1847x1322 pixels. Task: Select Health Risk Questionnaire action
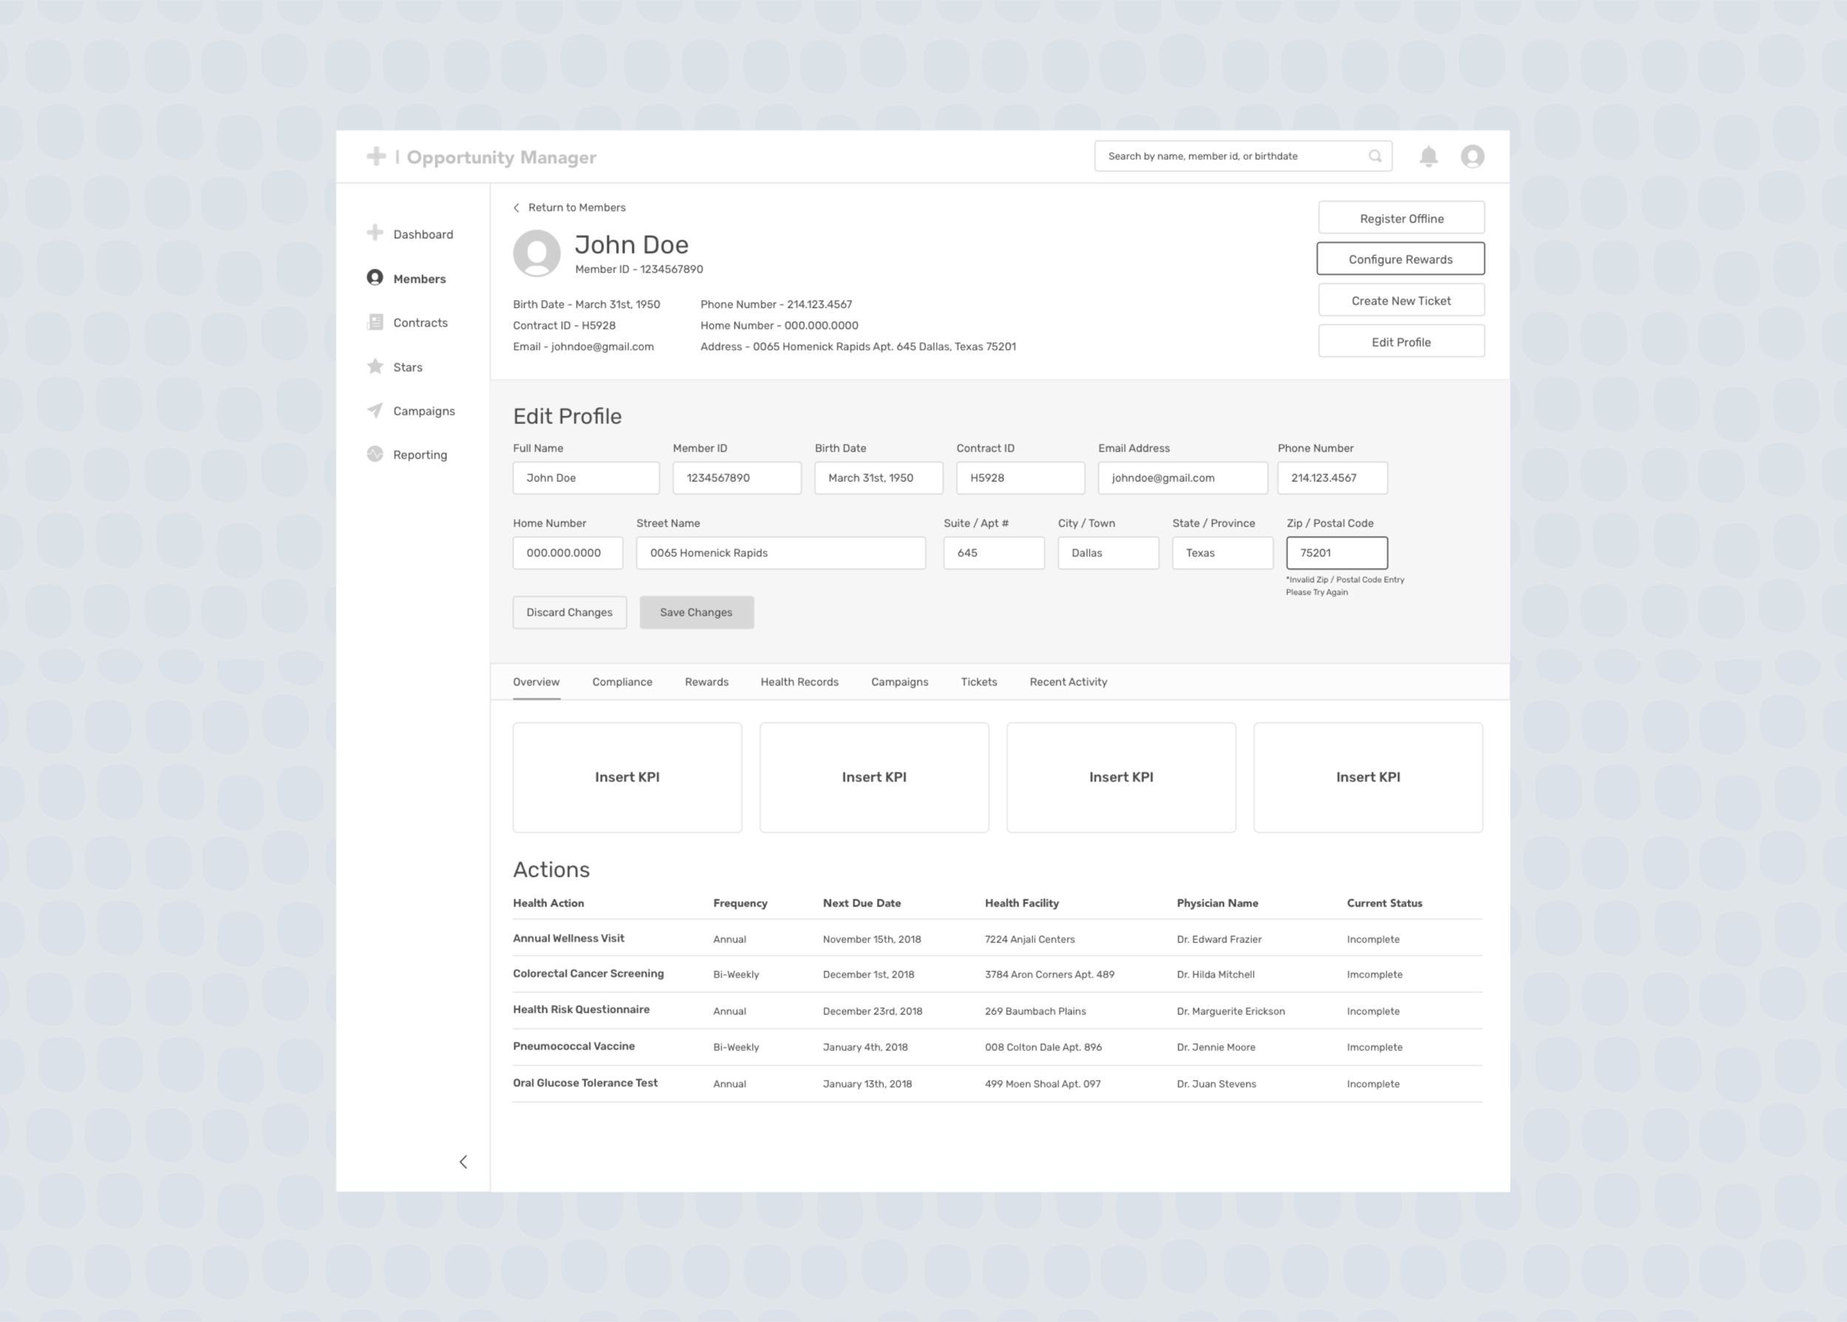pyautogui.click(x=581, y=1009)
